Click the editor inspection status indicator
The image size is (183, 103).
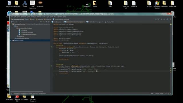pos(171,24)
